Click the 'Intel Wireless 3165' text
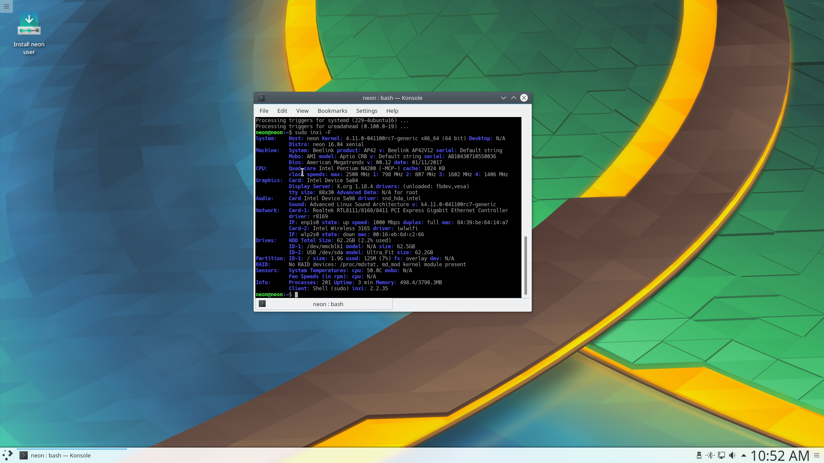 coord(341,228)
